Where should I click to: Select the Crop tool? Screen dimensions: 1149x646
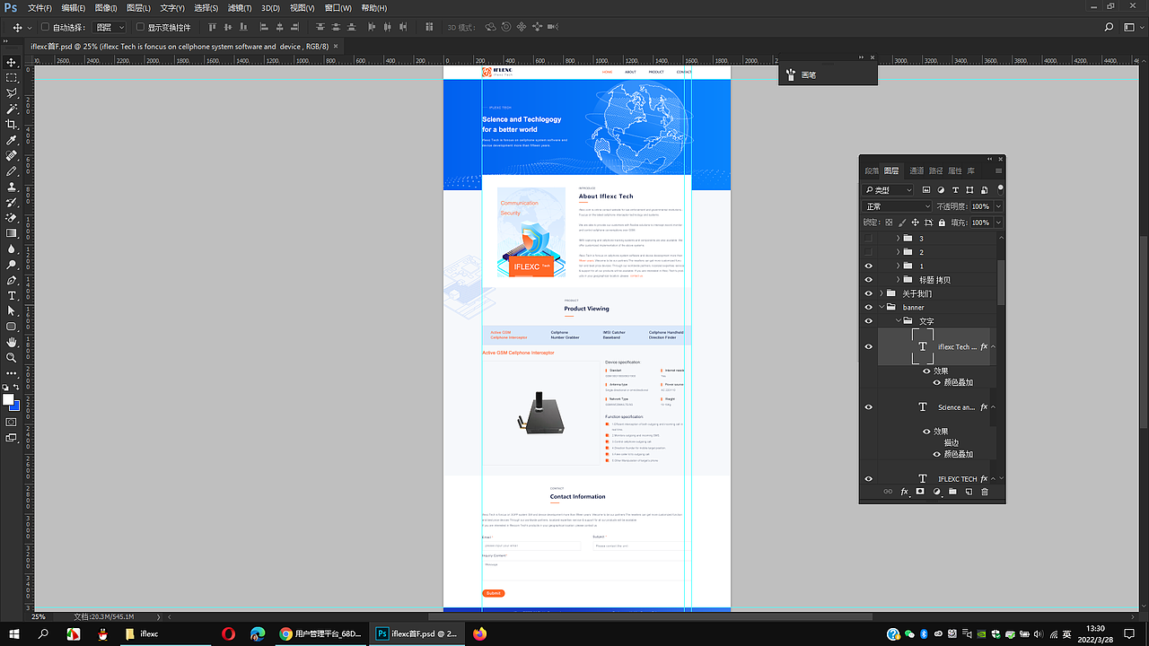pyautogui.click(x=12, y=125)
